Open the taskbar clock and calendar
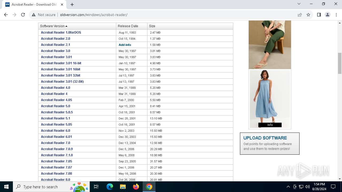The image size is (342, 192). (x=319, y=187)
